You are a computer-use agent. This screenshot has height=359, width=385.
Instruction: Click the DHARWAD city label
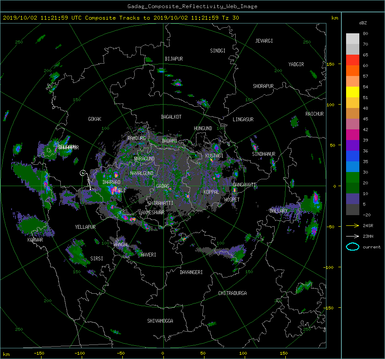112,182
